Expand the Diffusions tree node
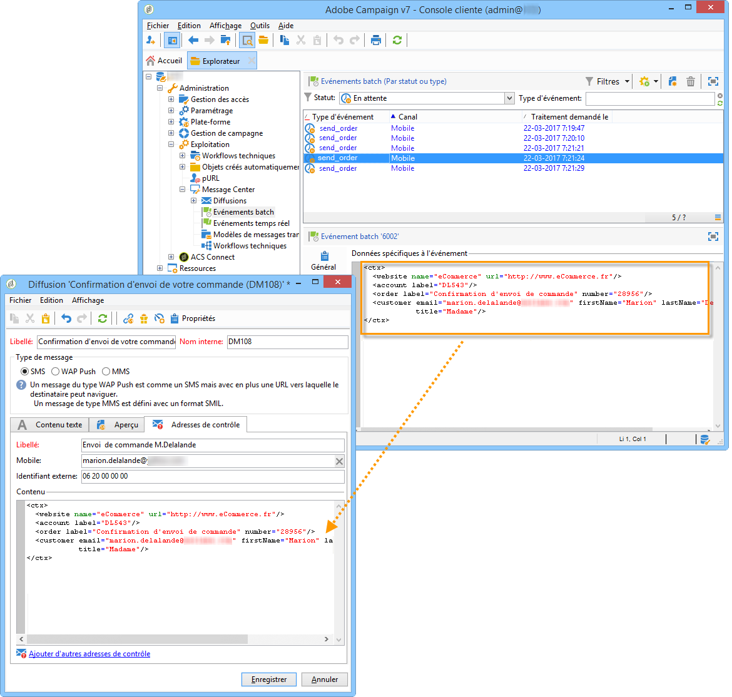732x697 pixels. point(193,201)
